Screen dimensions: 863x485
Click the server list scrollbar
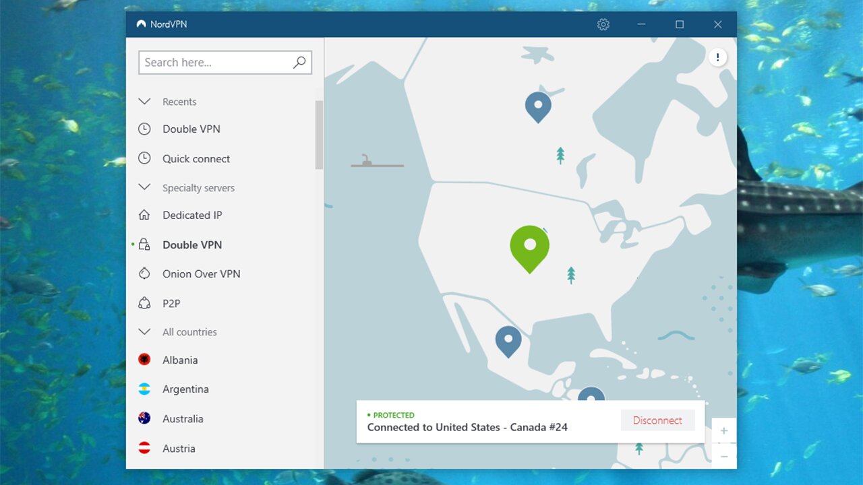pyautogui.click(x=319, y=135)
